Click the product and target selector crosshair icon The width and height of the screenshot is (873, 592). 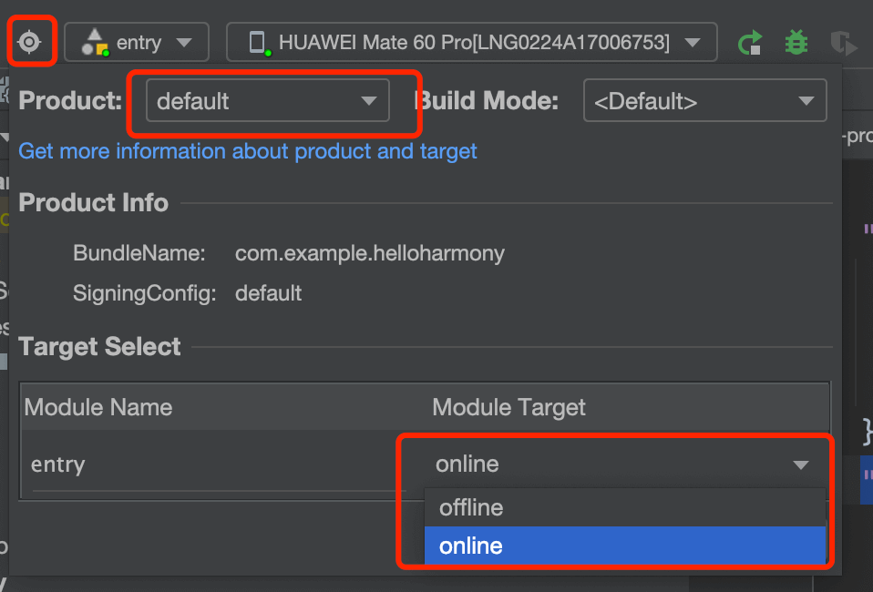coord(30,42)
